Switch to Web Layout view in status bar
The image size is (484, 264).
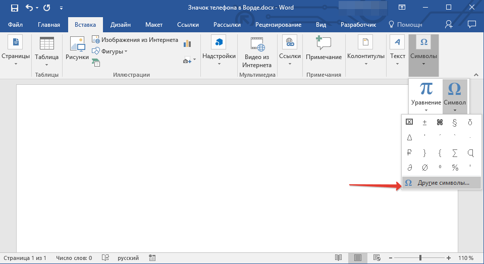click(376, 258)
